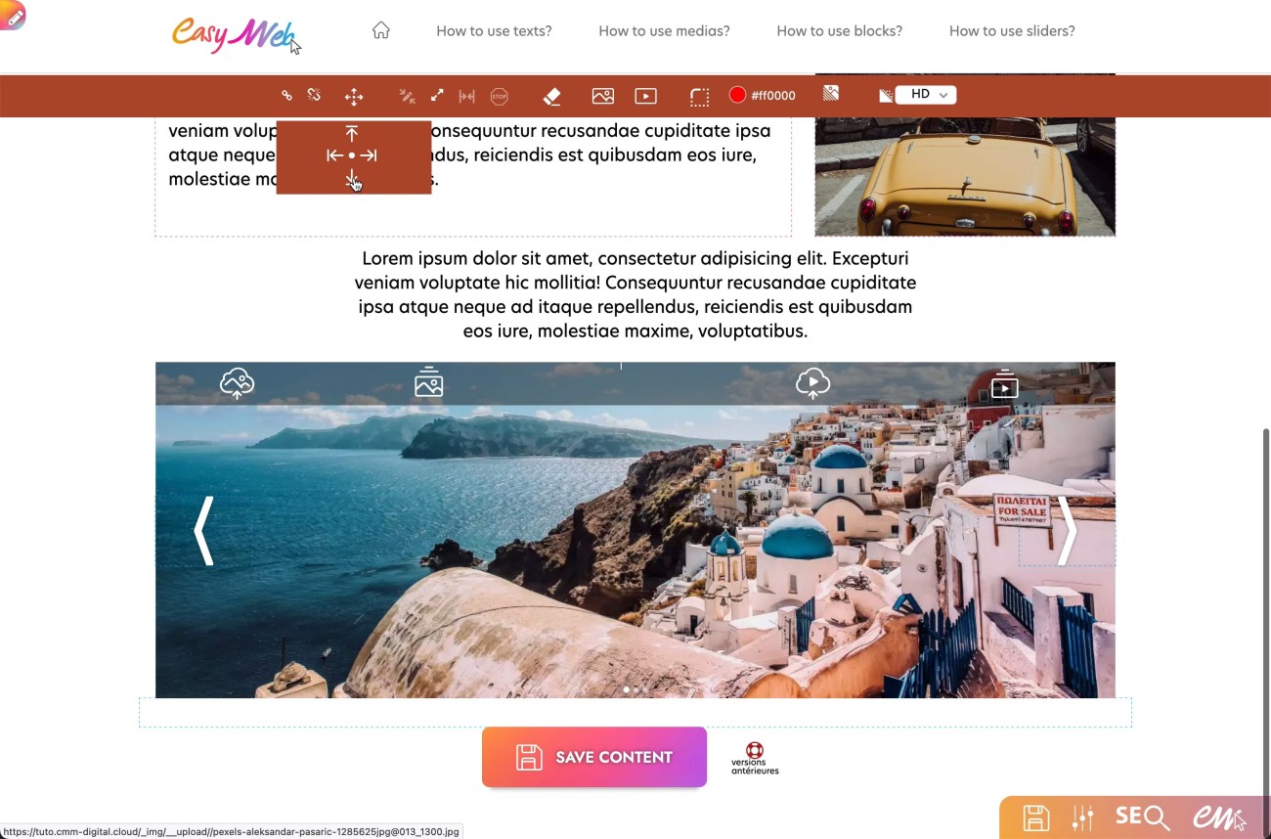Click the unlink (broken chain) icon
Screen dimensions: 1271x839
coord(314,95)
